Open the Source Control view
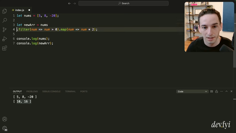This screenshot has height=133, width=236. 4,30
